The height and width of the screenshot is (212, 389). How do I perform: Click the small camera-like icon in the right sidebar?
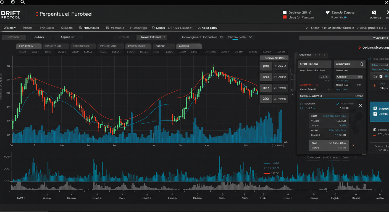click(x=375, y=76)
